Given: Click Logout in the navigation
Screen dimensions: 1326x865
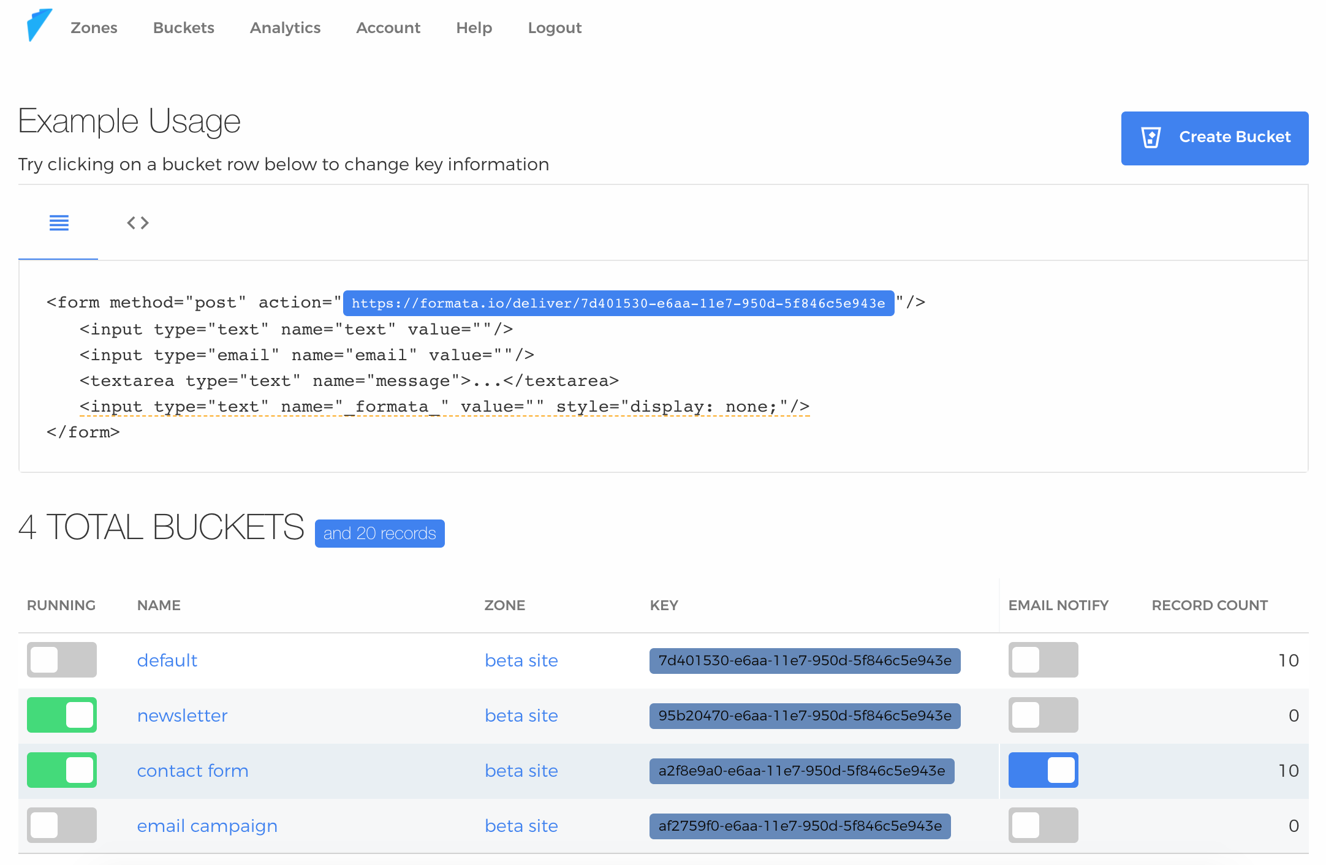Looking at the screenshot, I should [x=555, y=28].
